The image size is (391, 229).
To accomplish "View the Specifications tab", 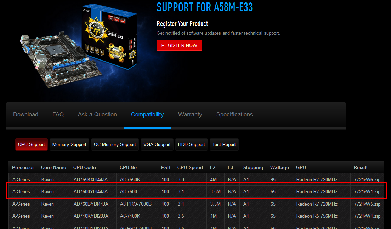I will point(234,114).
